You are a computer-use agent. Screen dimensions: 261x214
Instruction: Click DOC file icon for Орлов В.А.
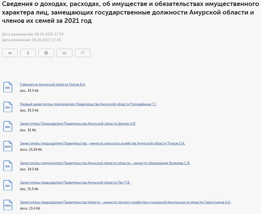click(x=8, y=87)
